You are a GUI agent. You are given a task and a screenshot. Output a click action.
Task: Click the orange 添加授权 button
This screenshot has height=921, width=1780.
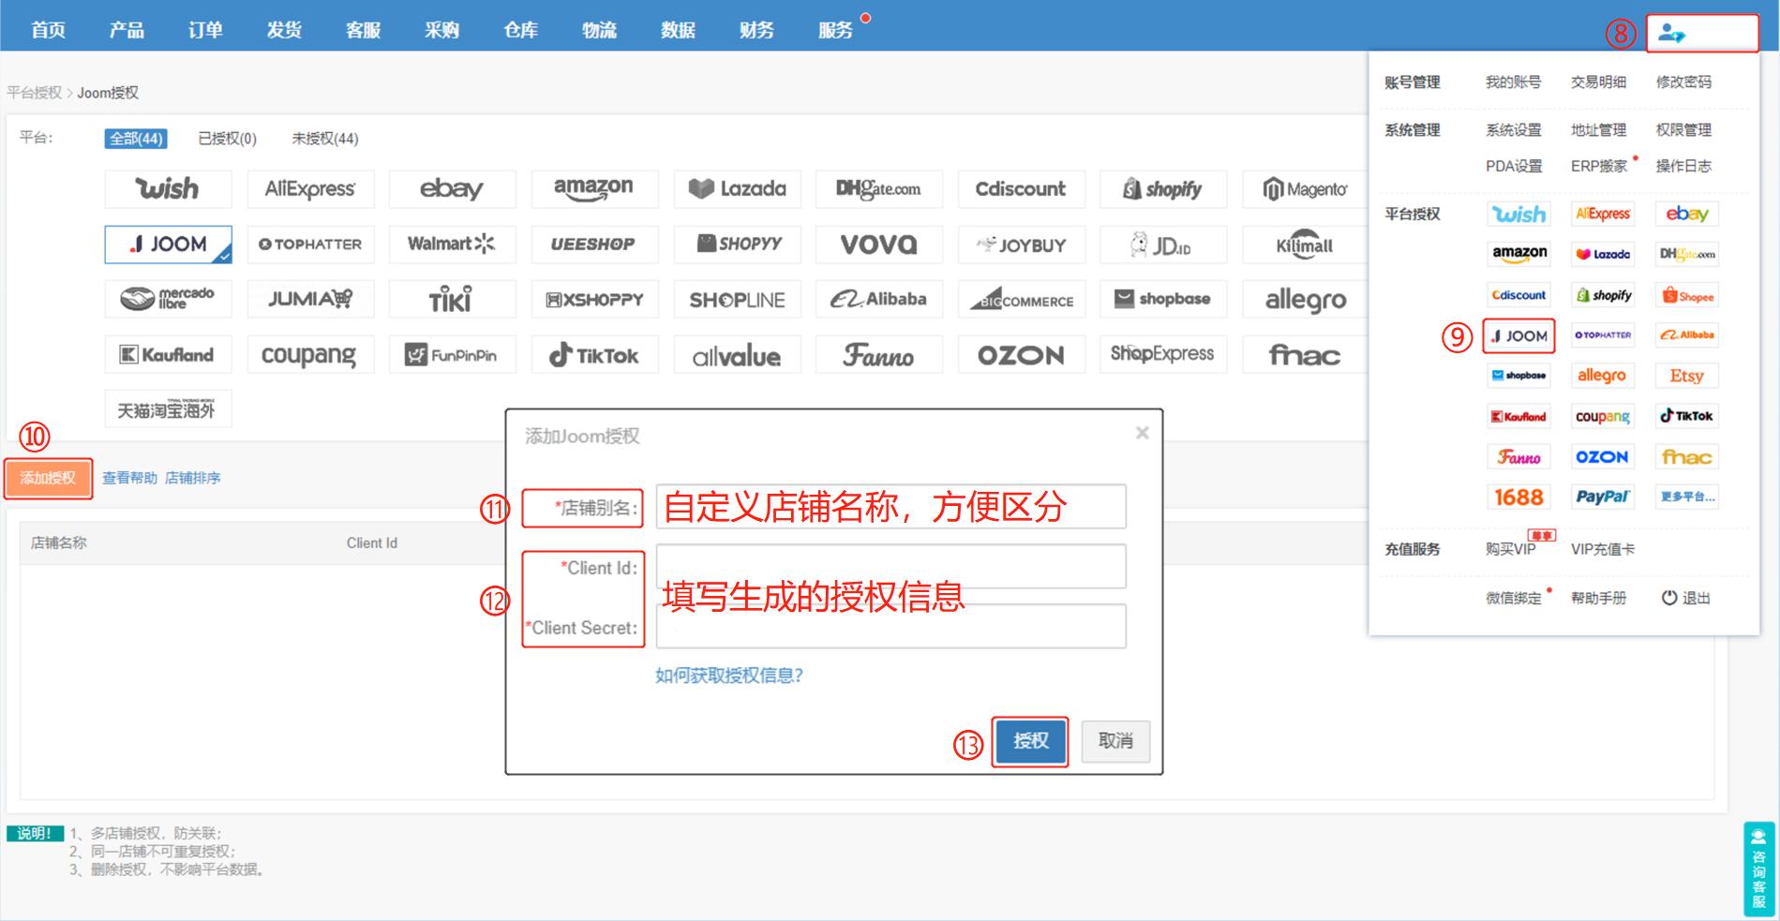point(48,479)
